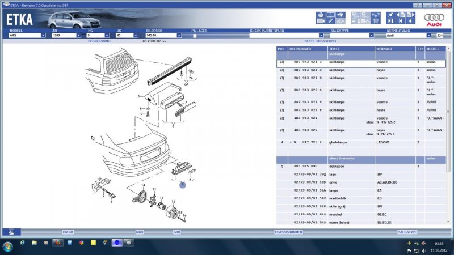
Task: Click the Bestillingsseddel header
Action: [x=320, y=42]
